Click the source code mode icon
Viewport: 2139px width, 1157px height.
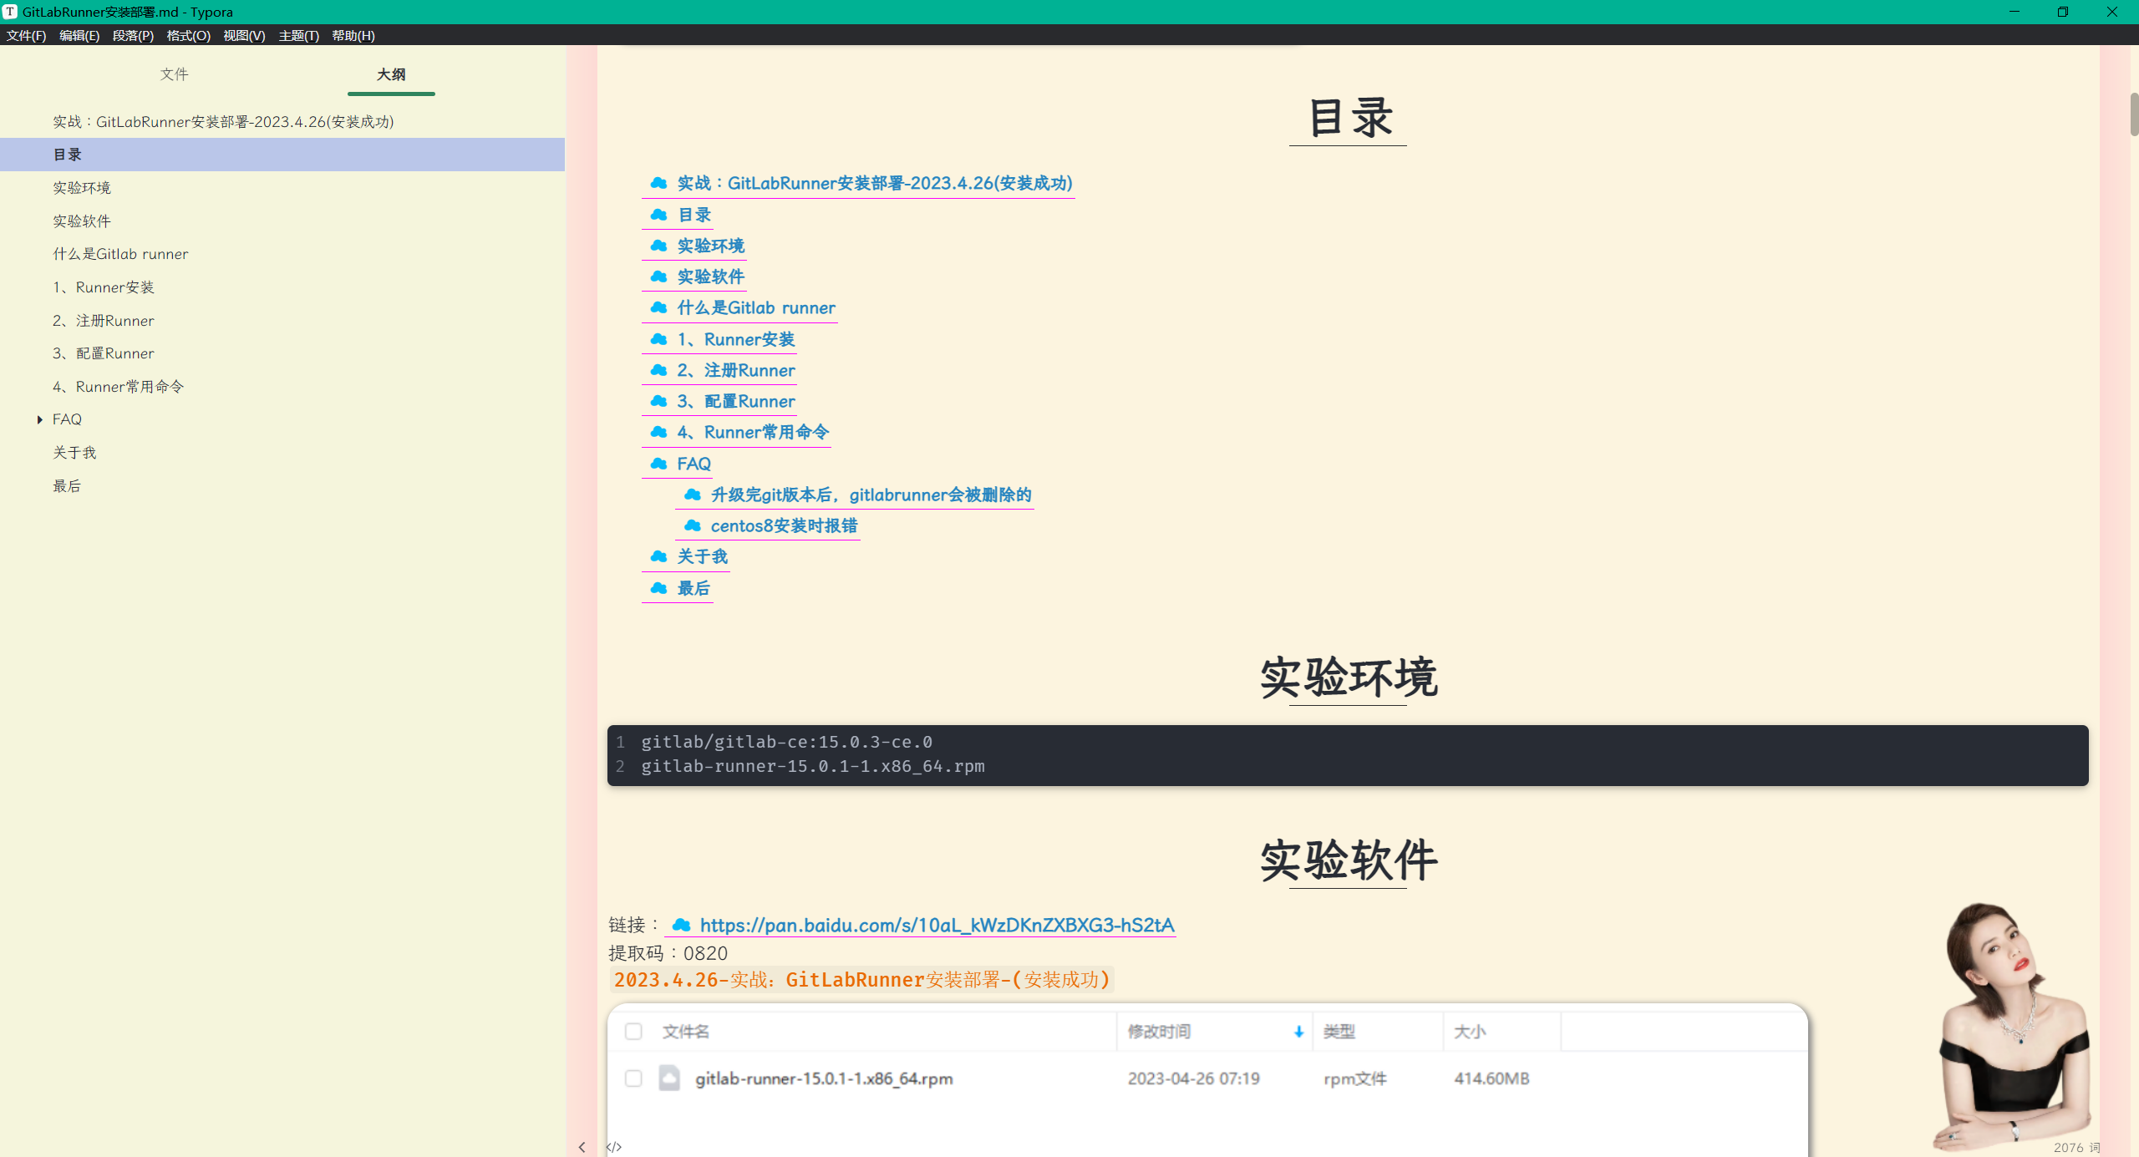614,1147
